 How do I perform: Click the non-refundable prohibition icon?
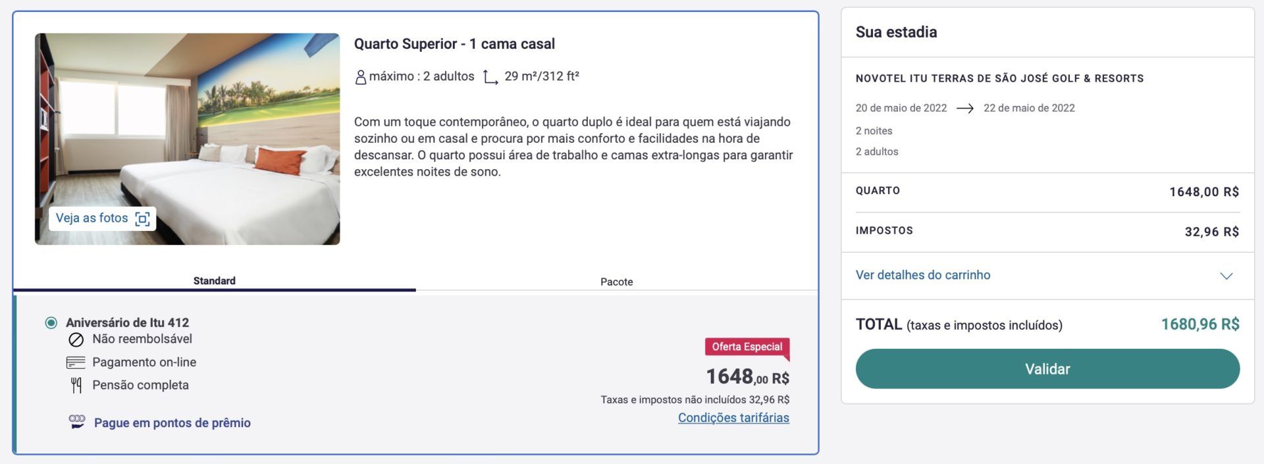tap(76, 340)
